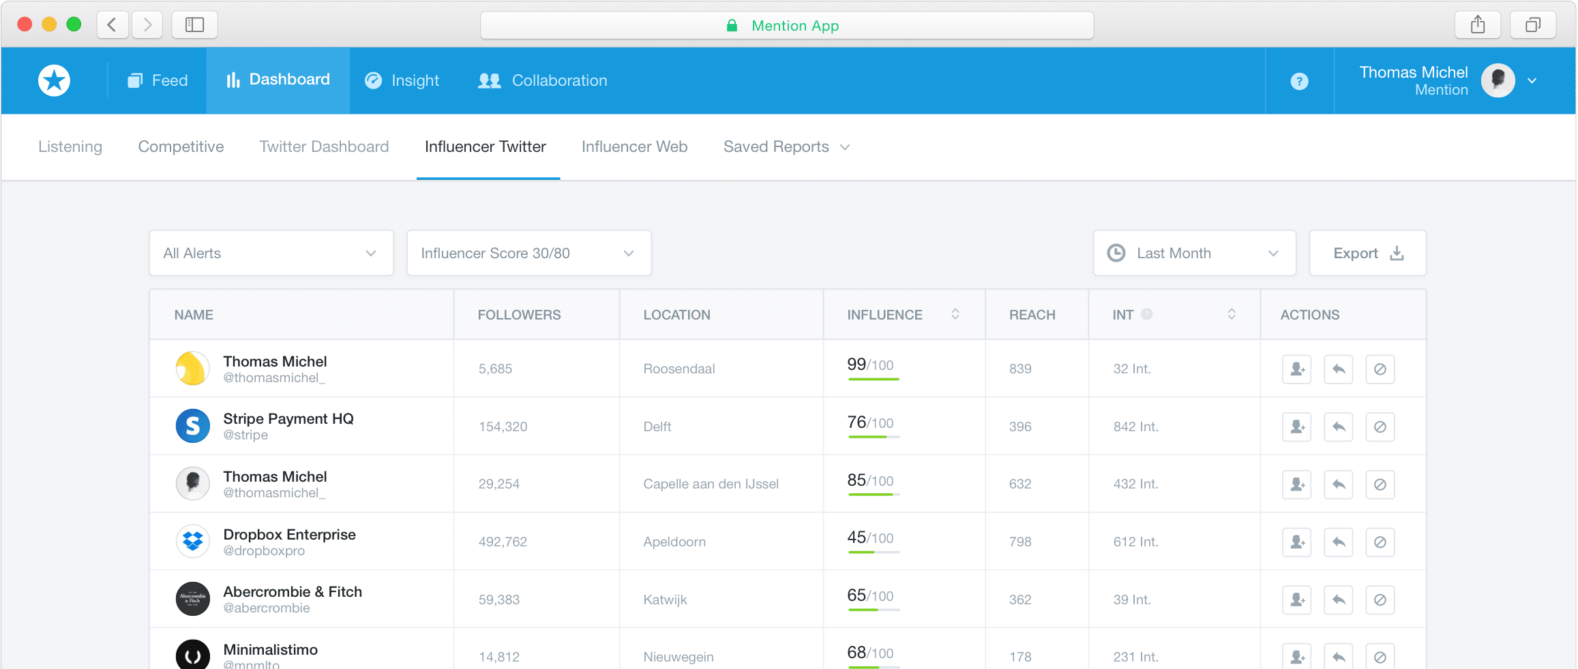Show the browser tab overview icon
Screen dimensions: 1578x669
pyautogui.click(x=1533, y=25)
